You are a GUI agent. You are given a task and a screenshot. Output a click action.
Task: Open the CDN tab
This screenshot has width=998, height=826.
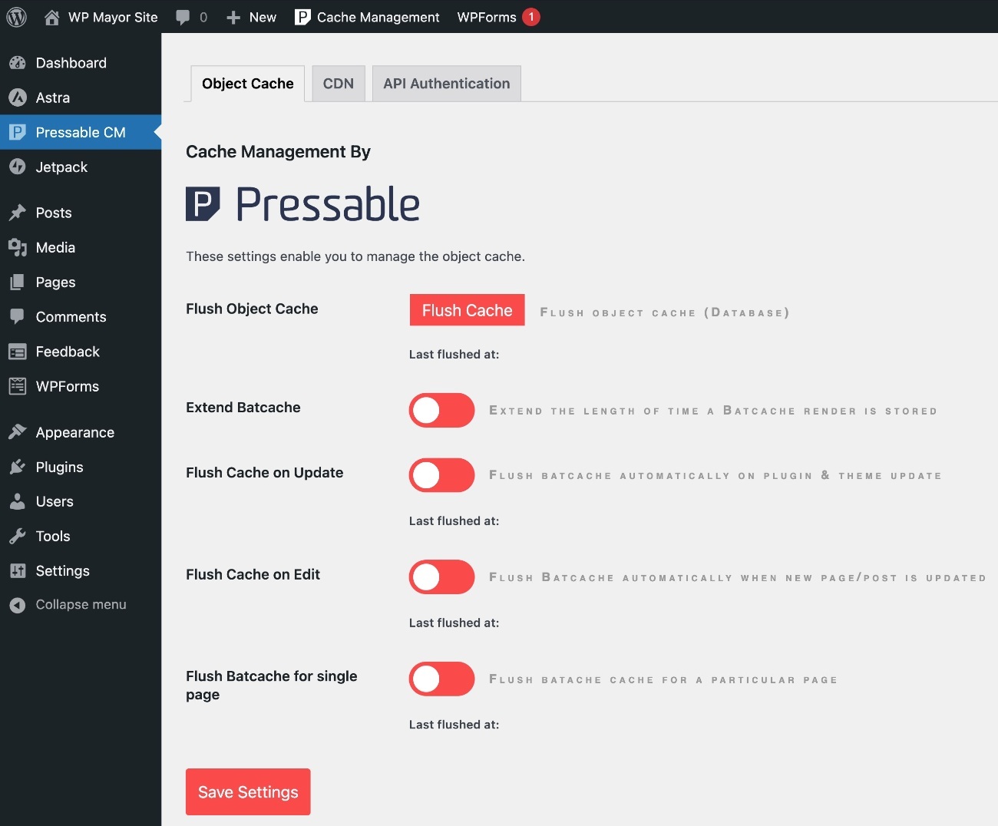click(x=339, y=84)
